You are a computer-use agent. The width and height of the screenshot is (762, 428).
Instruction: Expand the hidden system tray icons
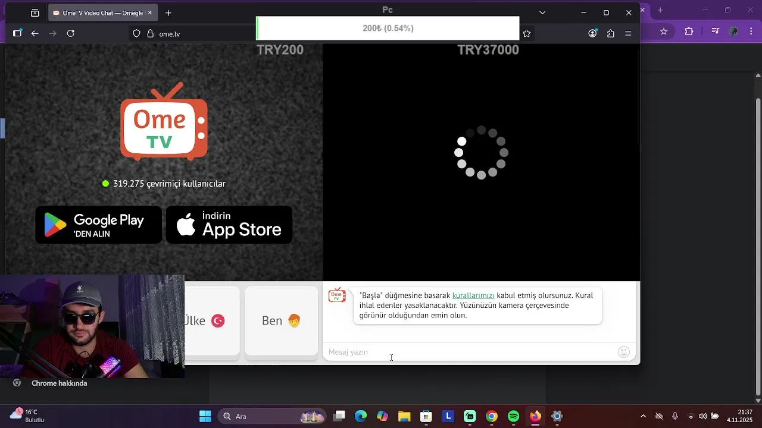point(643,416)
